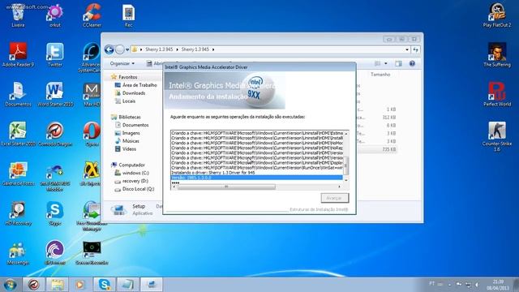The width and height of the screenshot is (519, 292).
Task: Open the Organizar dropdown menu
Action: 122,63
